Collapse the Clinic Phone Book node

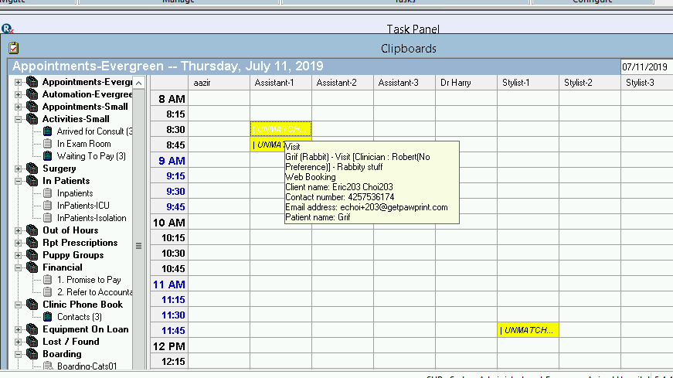click(x=18, y=305)
